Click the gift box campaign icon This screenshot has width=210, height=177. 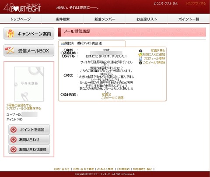coord(10,34)
